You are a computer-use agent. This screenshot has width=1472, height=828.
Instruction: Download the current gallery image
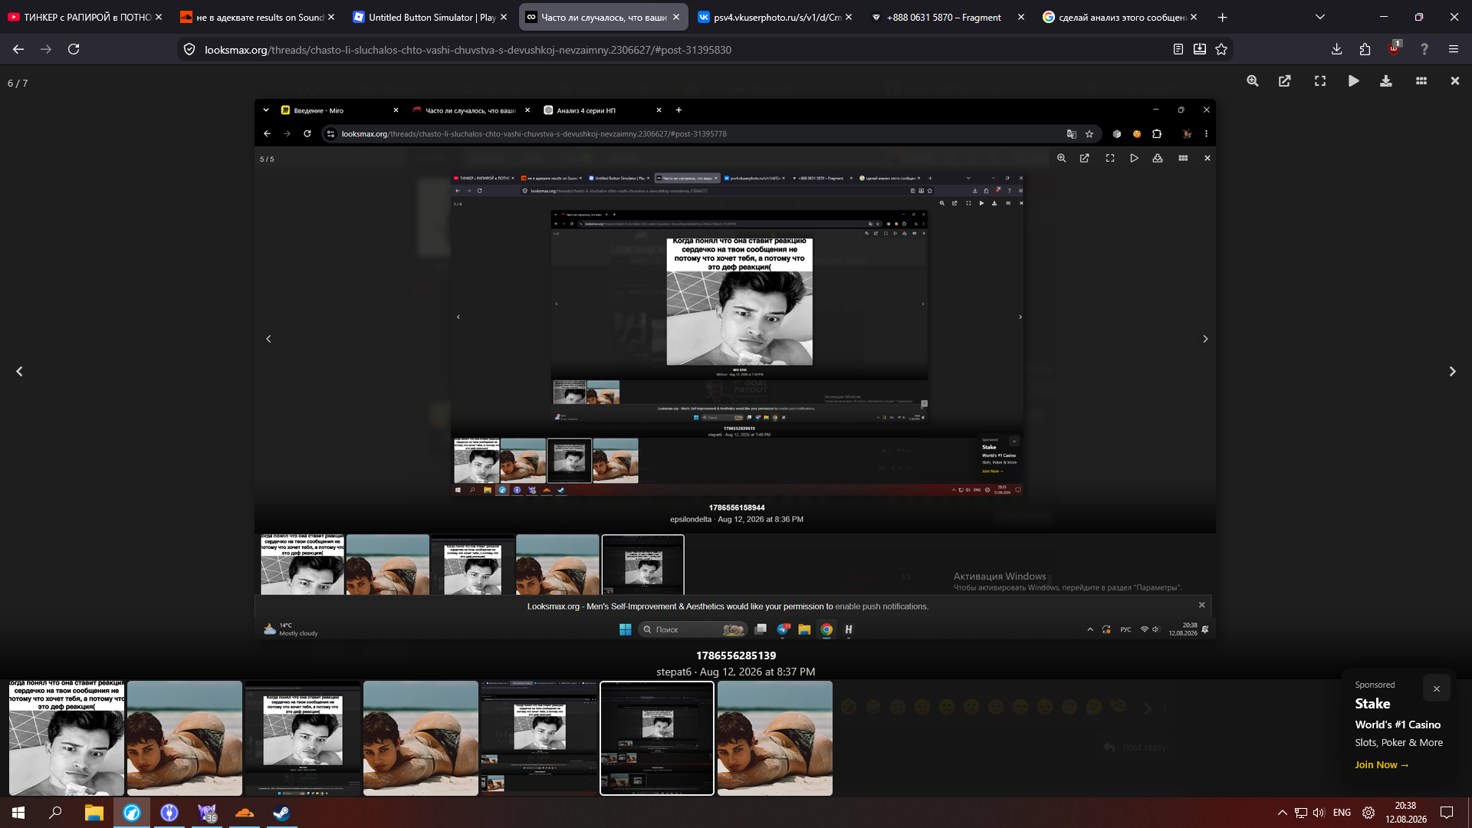tap(1386, 81)
